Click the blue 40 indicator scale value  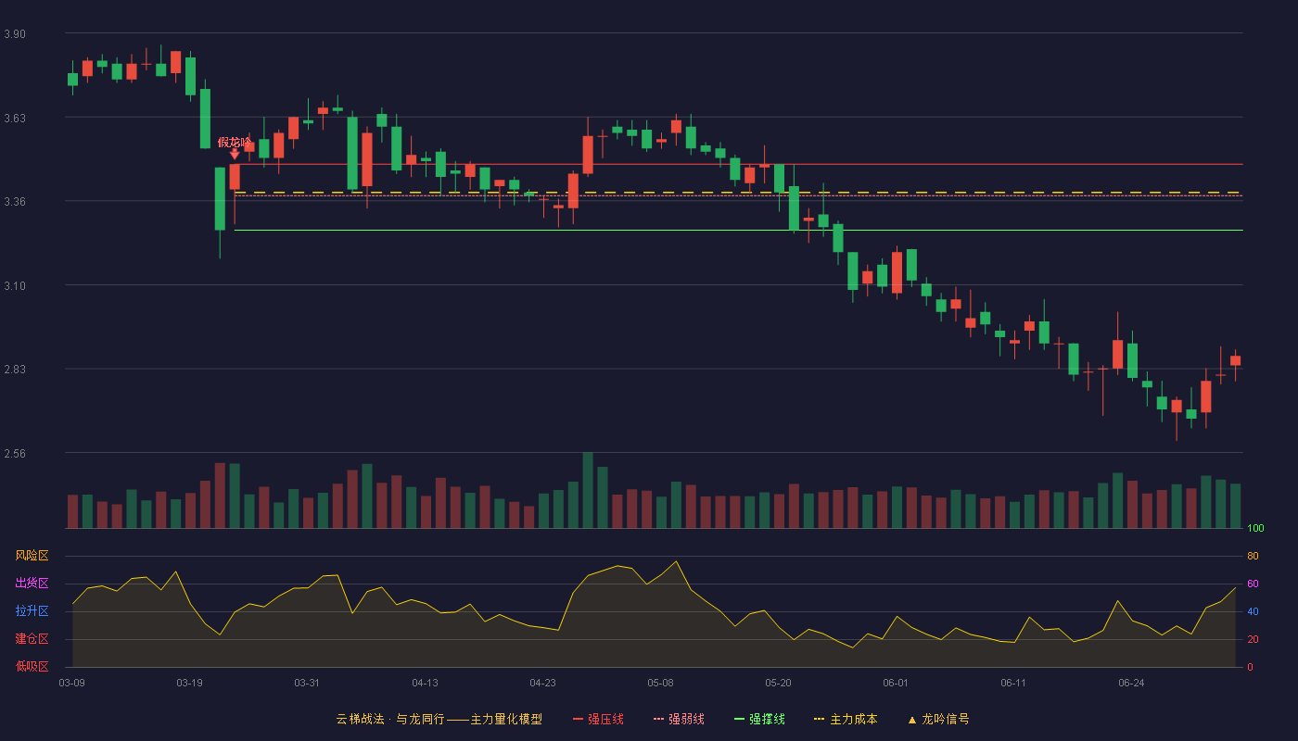pyautogui.click(x=1253, y=611)
